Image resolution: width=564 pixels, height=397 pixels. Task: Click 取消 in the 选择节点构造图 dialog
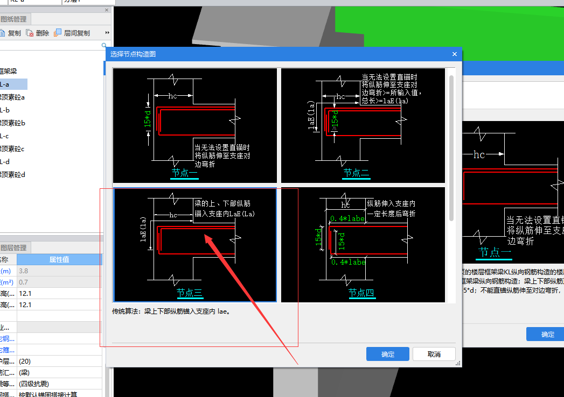tap(434, 354)
